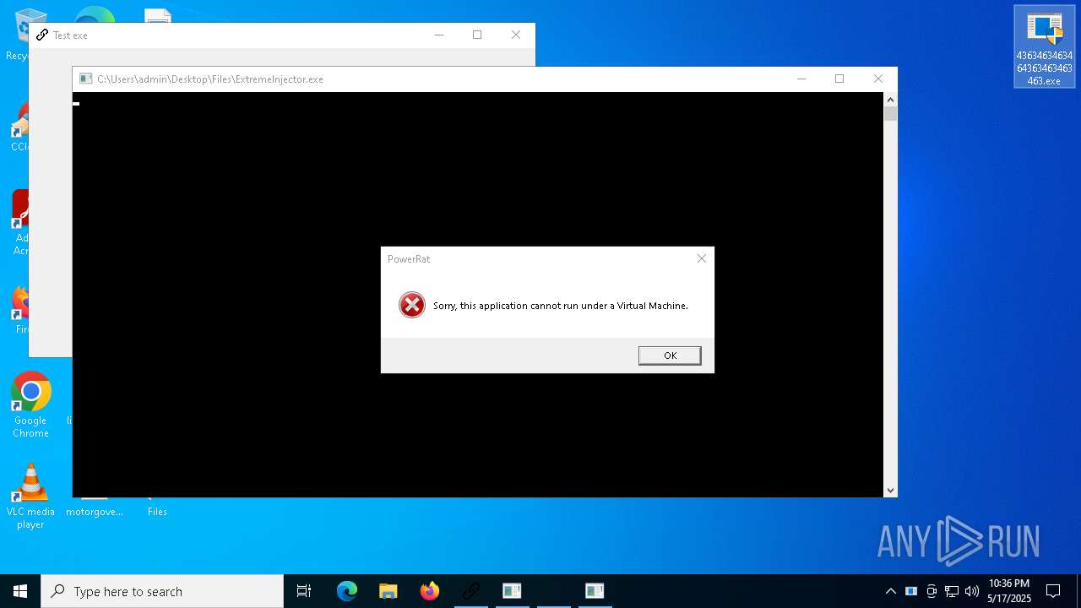Select the Files folder label on desktop

click(157, 512)
